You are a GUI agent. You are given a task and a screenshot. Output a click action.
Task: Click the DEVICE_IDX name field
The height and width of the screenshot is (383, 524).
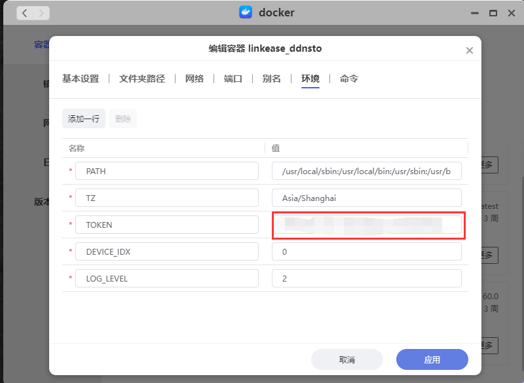click(167, 251)
